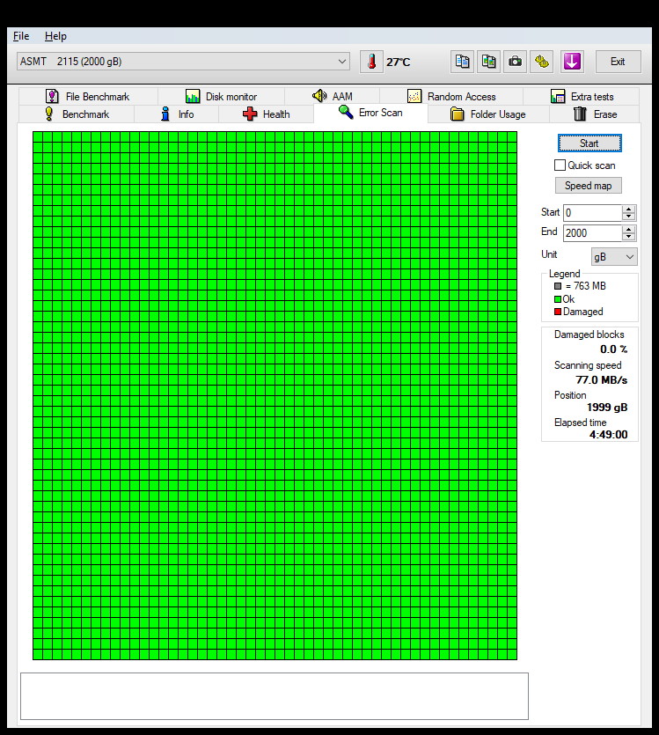
Task: Click the copy screenshot to clipboard icon
Action: 488,62
